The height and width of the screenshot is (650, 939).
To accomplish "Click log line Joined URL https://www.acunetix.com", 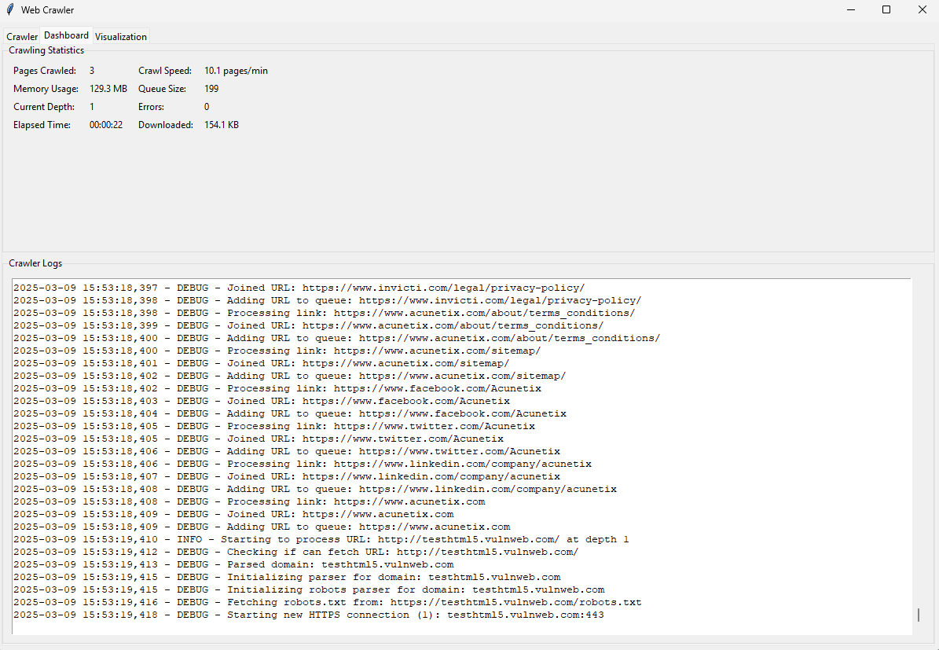I will pos(233,514).
